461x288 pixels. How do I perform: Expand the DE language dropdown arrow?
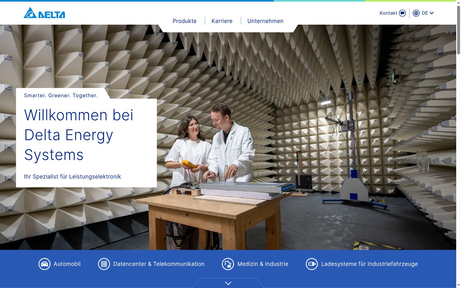(432, 13)
